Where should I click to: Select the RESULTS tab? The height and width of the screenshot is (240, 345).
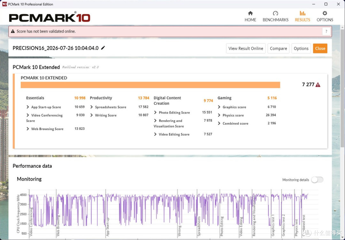302,17
